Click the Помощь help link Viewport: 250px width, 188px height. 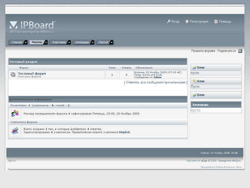tap(225, 21)
